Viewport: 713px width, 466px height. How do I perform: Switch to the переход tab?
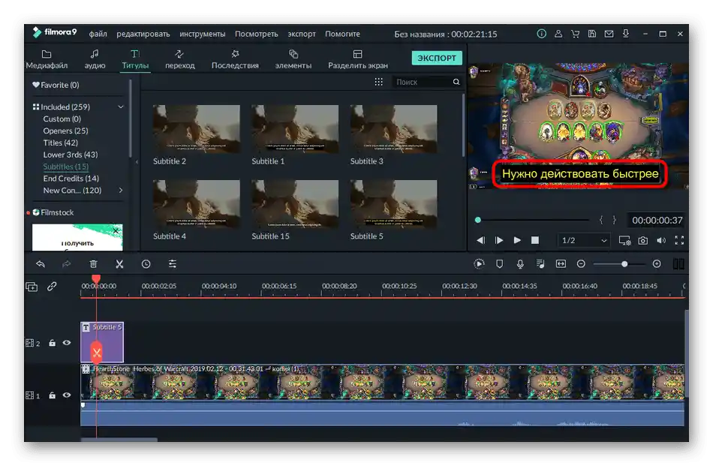point(180,59)
